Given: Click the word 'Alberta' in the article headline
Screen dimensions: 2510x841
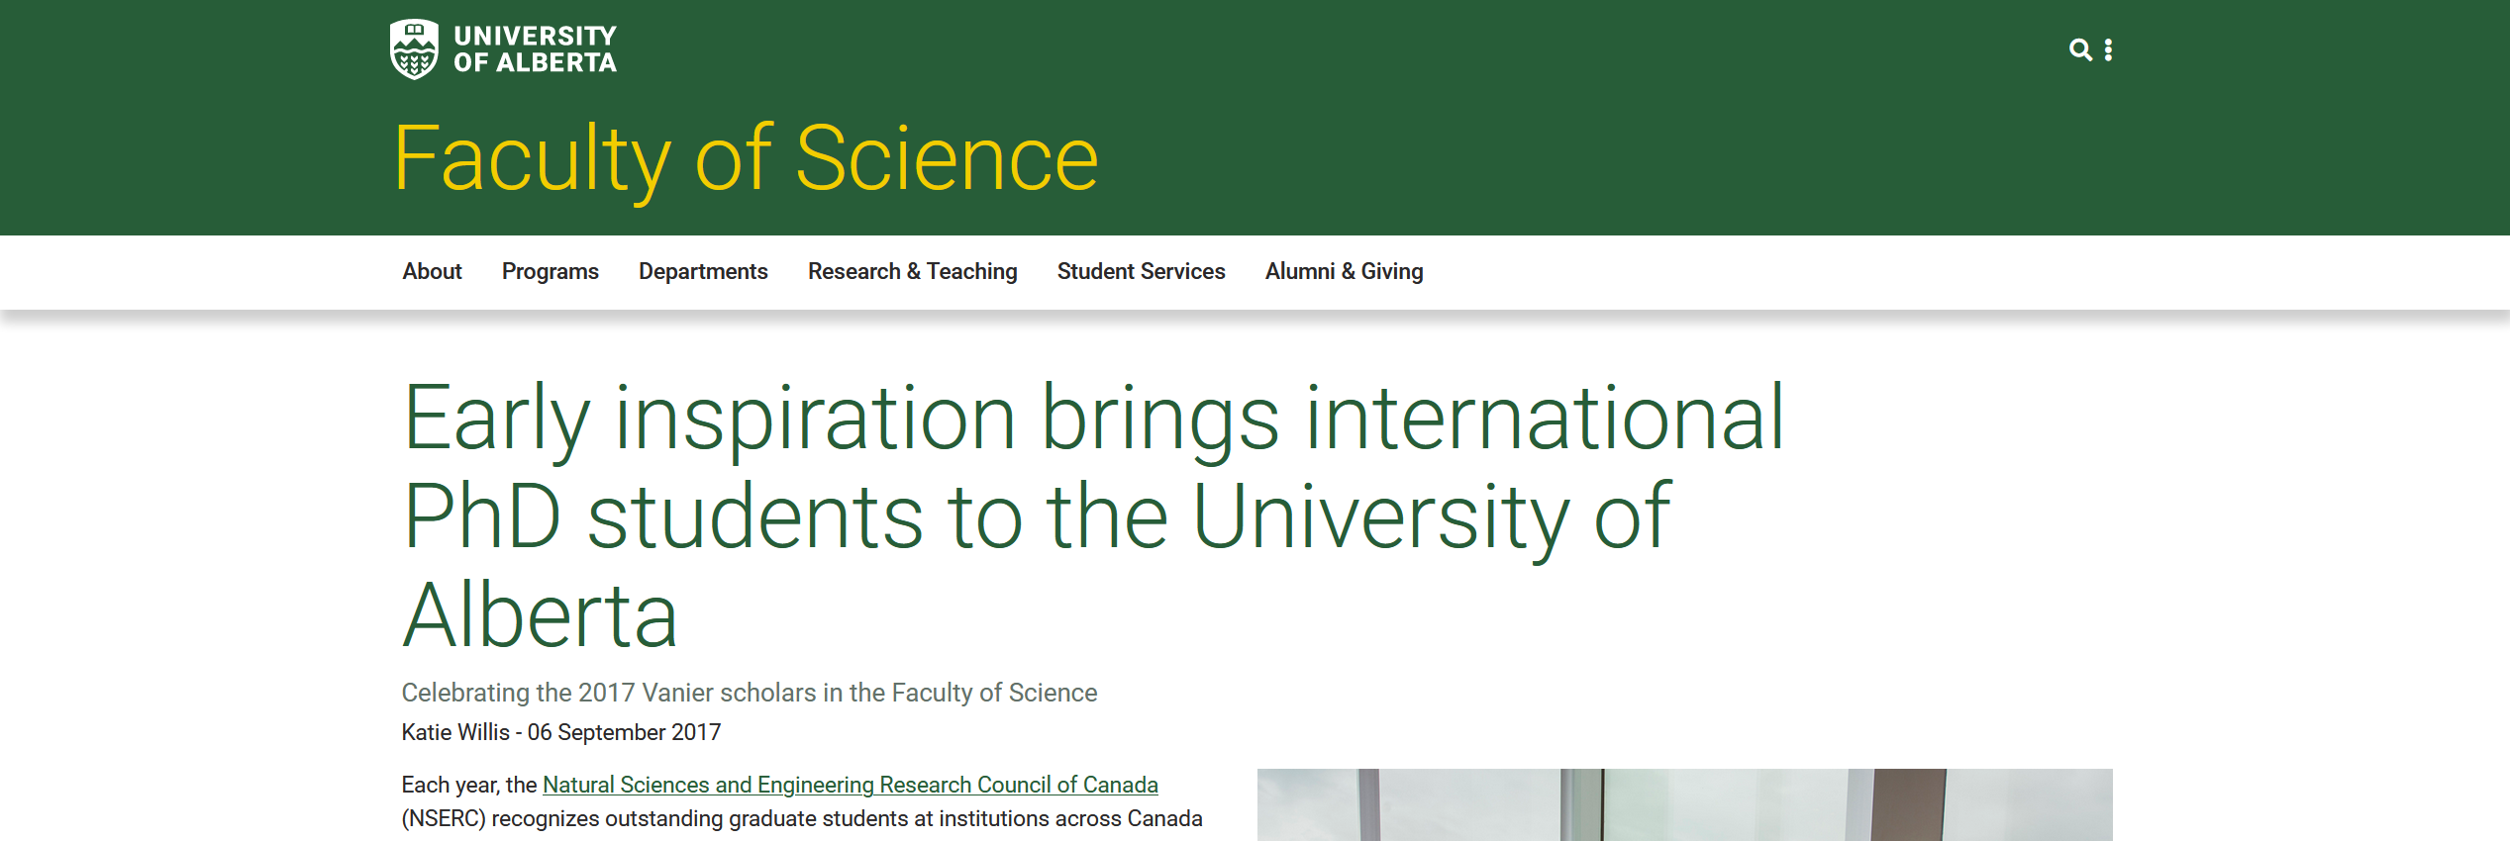Looking at the screenshot, I should [541, 615].
